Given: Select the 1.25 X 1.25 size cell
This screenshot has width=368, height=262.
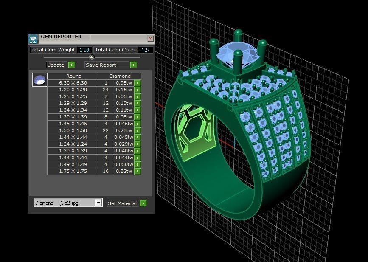Looking at the screenshot, I should coord(73,96).
